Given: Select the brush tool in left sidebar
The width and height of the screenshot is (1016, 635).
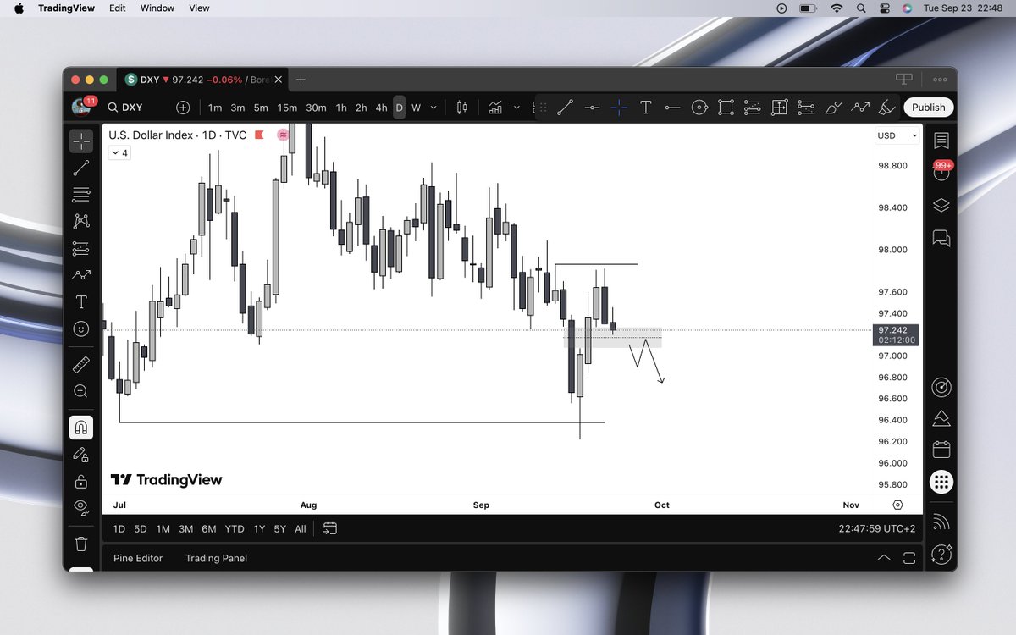Looking at the screenshot, I should 81,275.
